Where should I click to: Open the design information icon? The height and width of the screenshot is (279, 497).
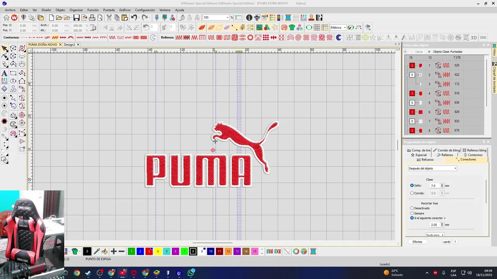tap(249, 17)
